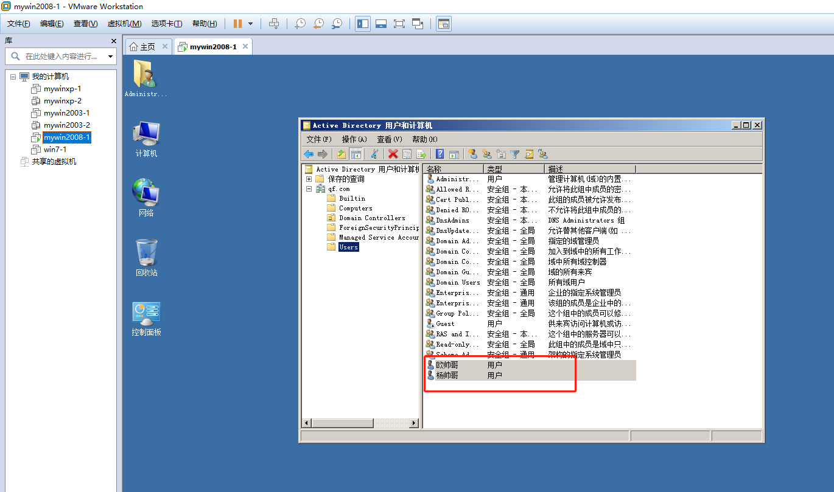Screen dimensions: 834x492
Task: Open the VMware 文件(F) menu
Action: [x=18, y=24]
